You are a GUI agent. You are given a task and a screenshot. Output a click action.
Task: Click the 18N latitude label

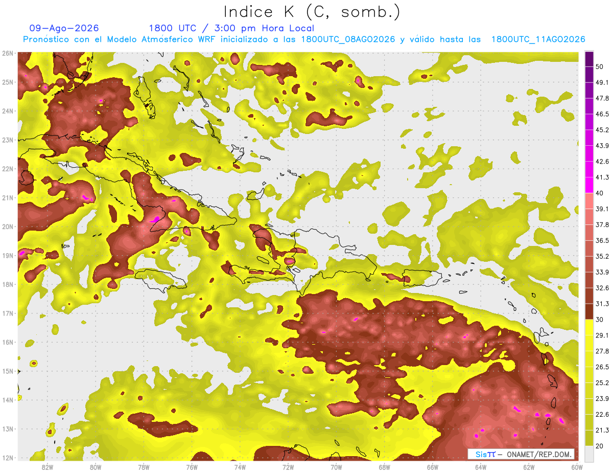click(8, 284)
